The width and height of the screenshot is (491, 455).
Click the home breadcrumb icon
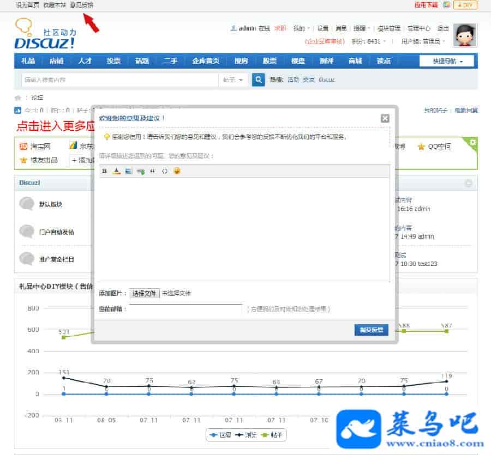point(18,98)
